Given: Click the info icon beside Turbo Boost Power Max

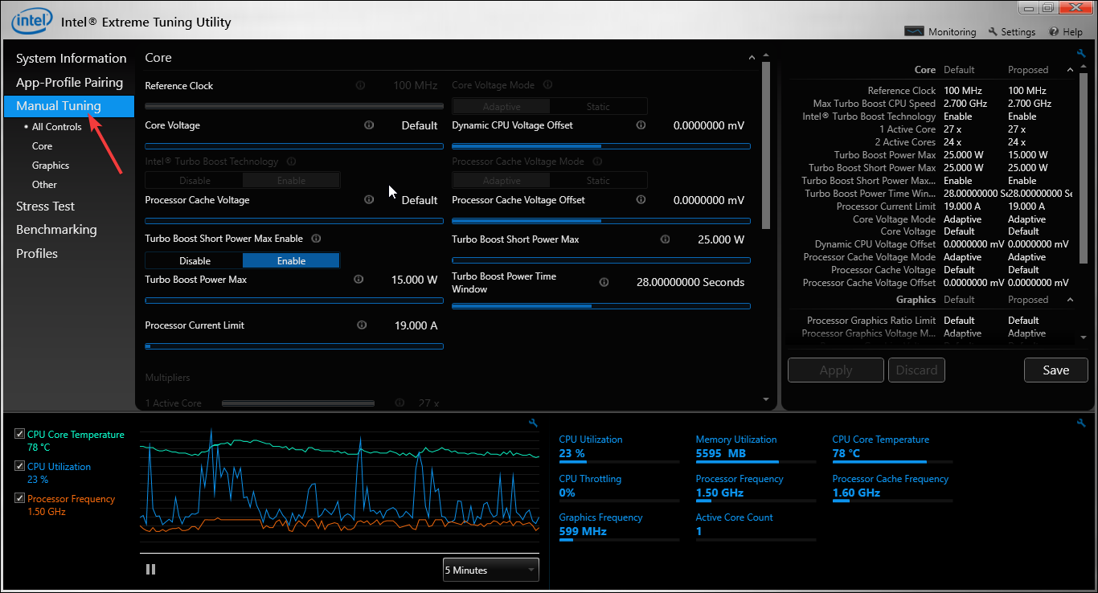Looking at the screenshot, I should click(358, 280).
